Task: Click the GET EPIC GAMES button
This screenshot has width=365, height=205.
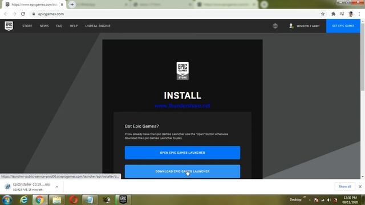Action: pyautogui.click(x=343, y=26)
